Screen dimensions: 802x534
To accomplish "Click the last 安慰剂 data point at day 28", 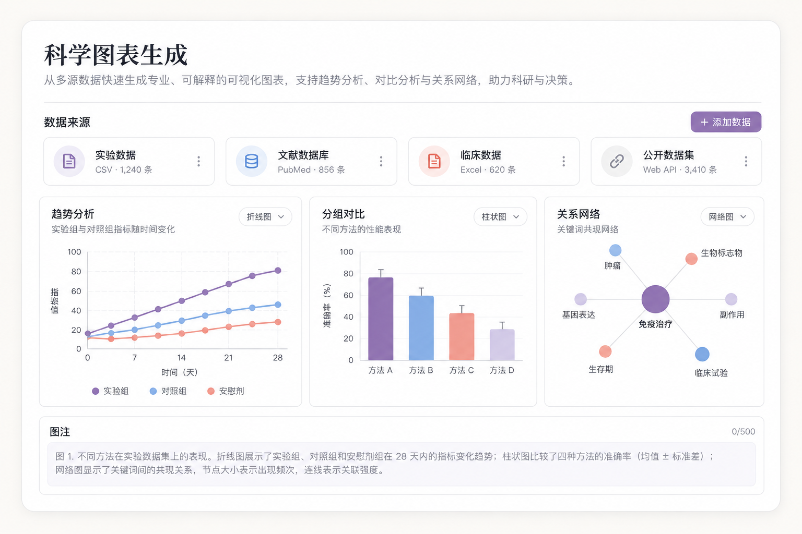I will click(x=278, y=322).
